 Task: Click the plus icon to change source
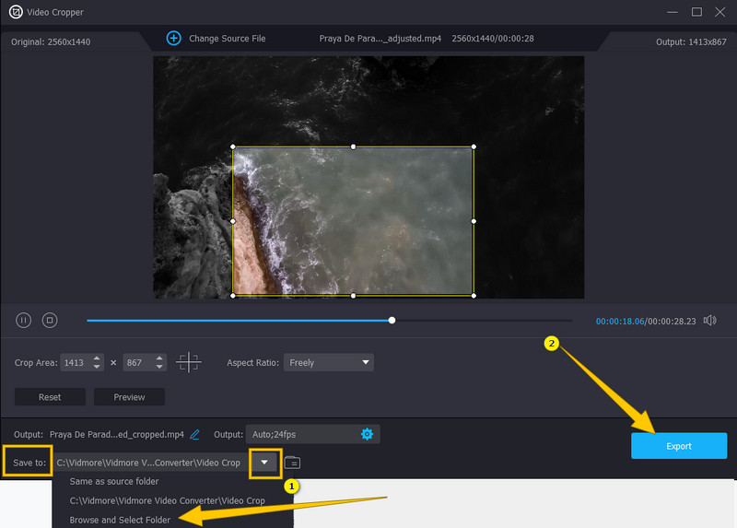click(x=174, y=38)
